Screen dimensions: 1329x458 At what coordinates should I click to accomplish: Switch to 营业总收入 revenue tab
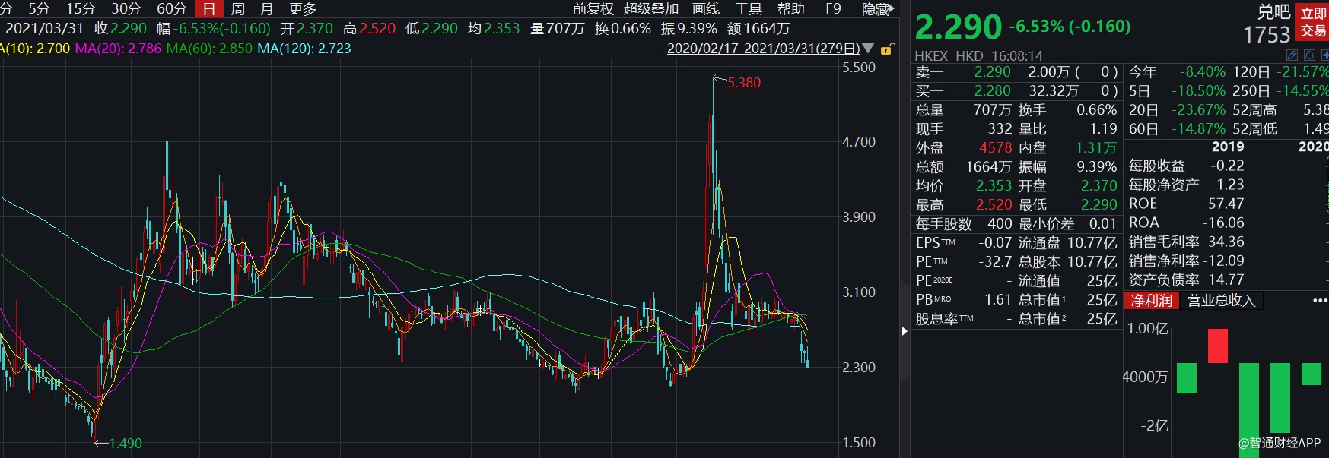click(1220, 301)
